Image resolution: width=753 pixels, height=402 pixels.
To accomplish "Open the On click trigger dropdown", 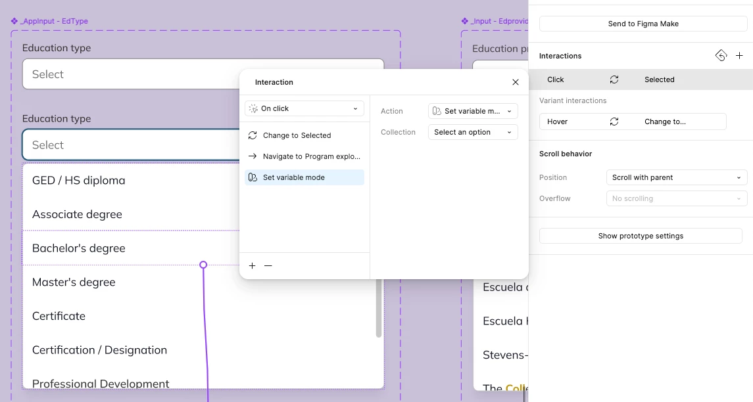I will pyautogui.click(x=304, y=108).
